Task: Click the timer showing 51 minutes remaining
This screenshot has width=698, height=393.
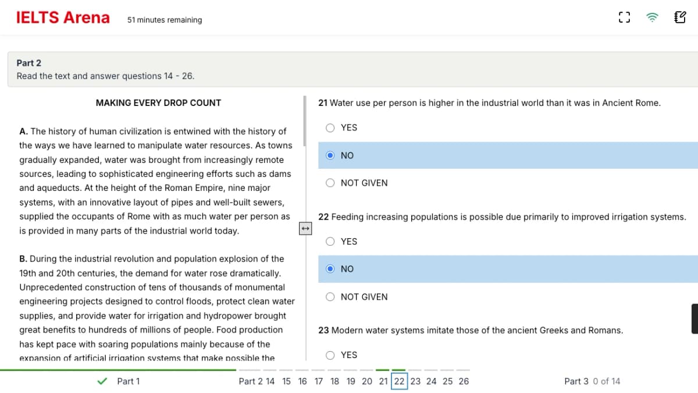Action: click(x=164, y=19)
